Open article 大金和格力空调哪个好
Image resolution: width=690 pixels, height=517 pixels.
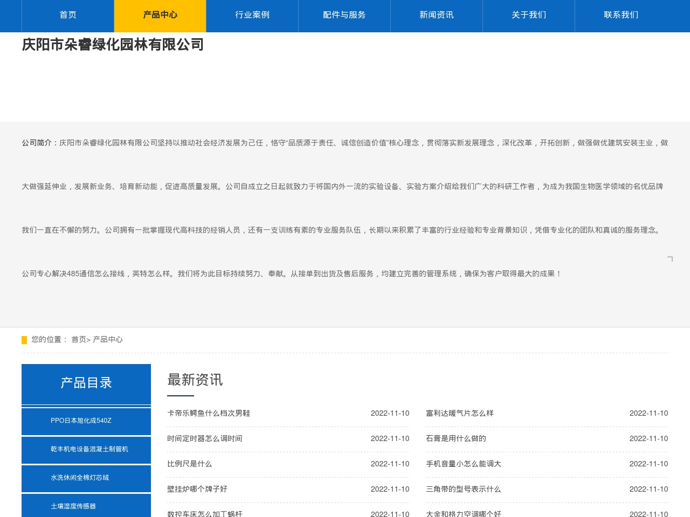pos(464,514)
